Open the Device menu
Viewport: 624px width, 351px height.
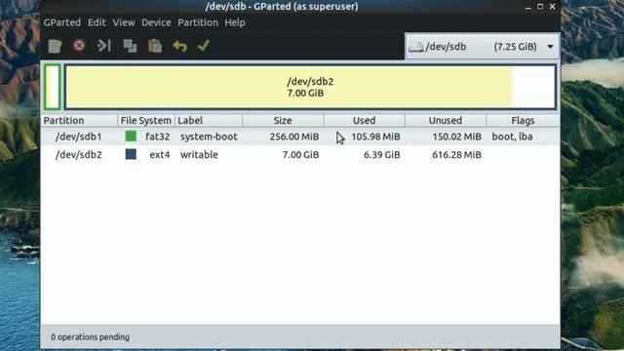156,22
